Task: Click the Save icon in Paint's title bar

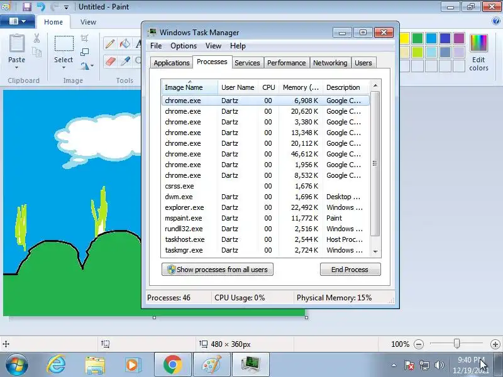Action: point(27,6)
